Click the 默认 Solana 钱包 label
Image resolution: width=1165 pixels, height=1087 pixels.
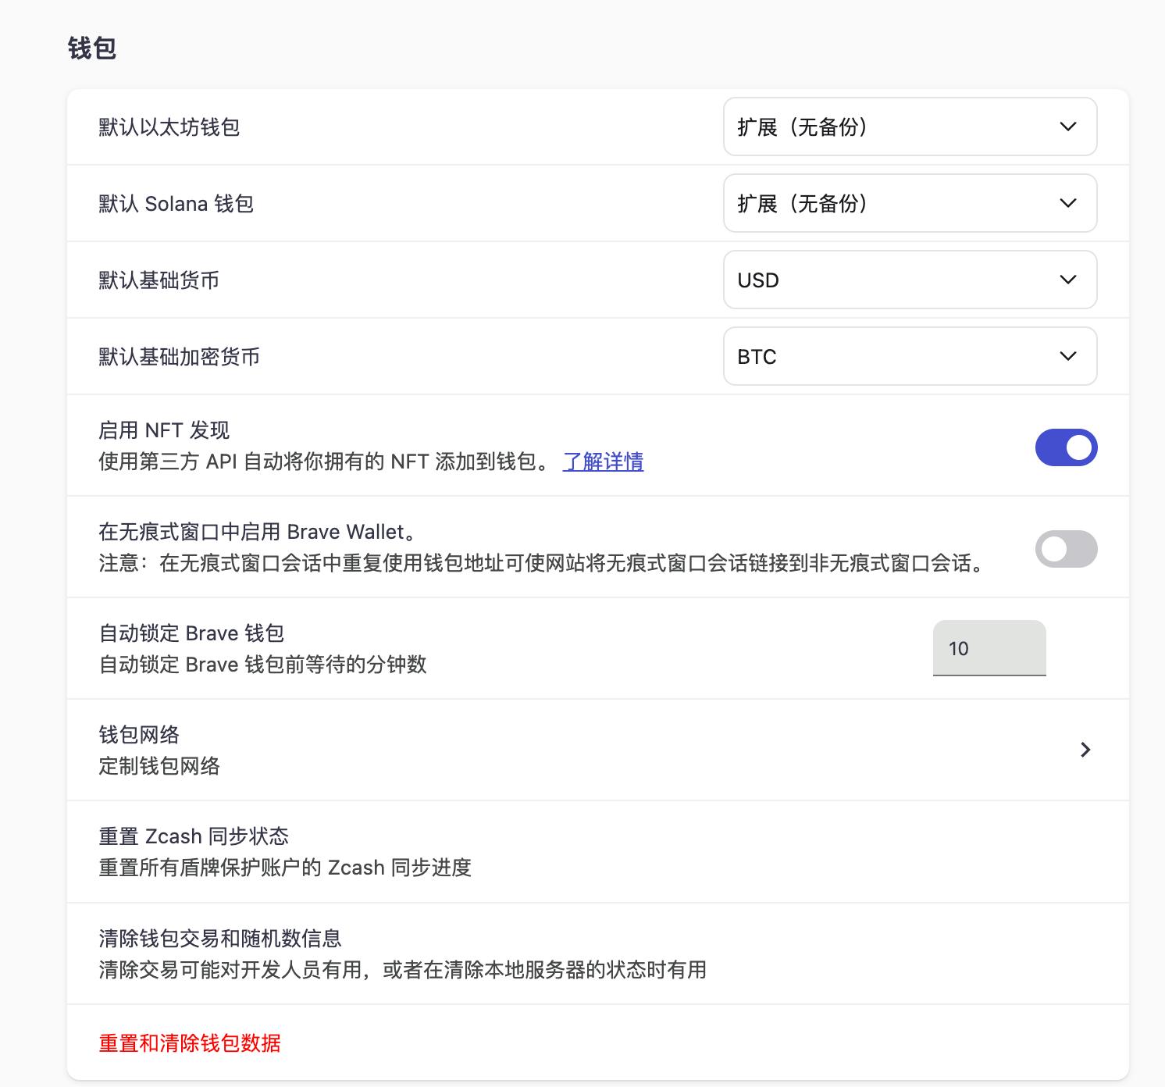pos(176,204)
